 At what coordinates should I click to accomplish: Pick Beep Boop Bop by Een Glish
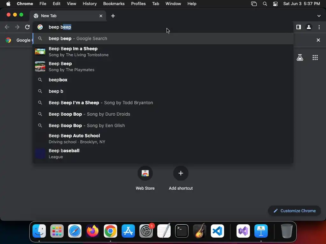click(x=163, y=125)
